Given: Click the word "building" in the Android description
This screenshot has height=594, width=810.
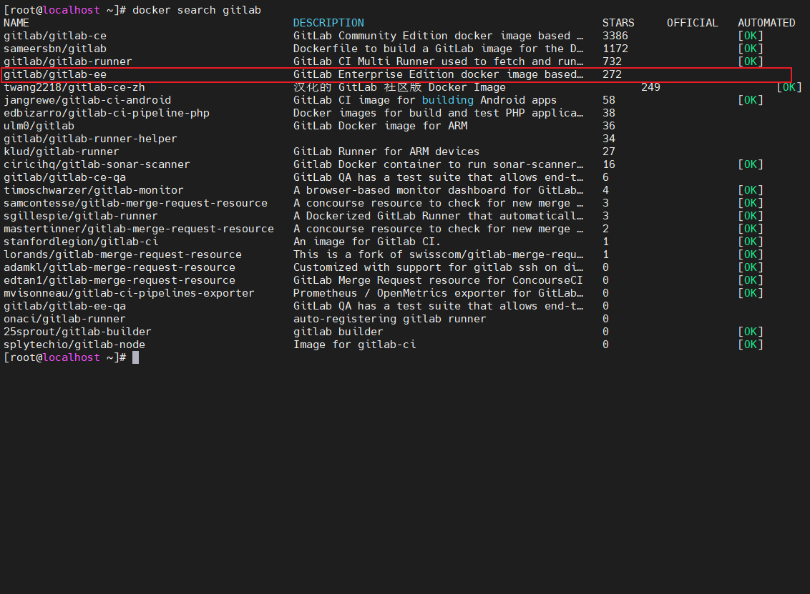Looking at the screenshot, I should 447,100.
